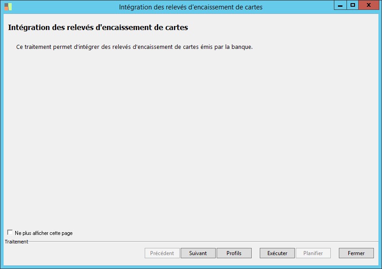Click the word 'banque' in the description
The height and width of the screenshot is (269, 382).
click(241, 47)
